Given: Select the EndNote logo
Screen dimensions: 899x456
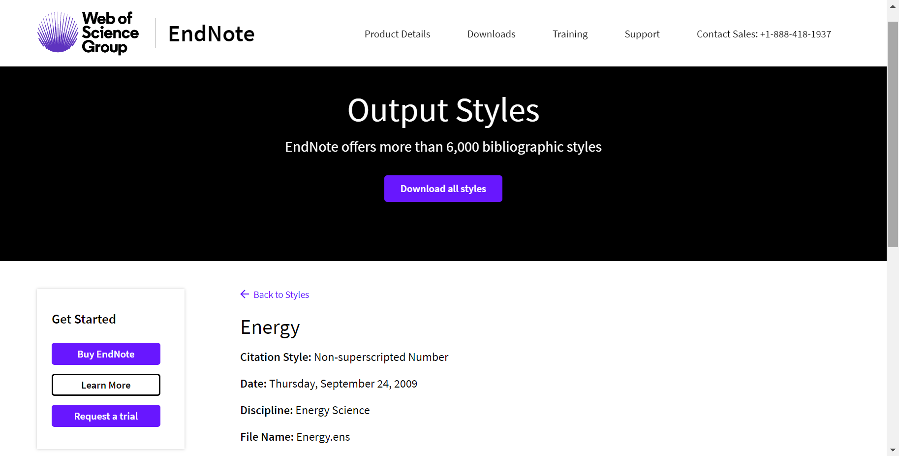Looking at the screenshot, I should (x=211, y=33).
